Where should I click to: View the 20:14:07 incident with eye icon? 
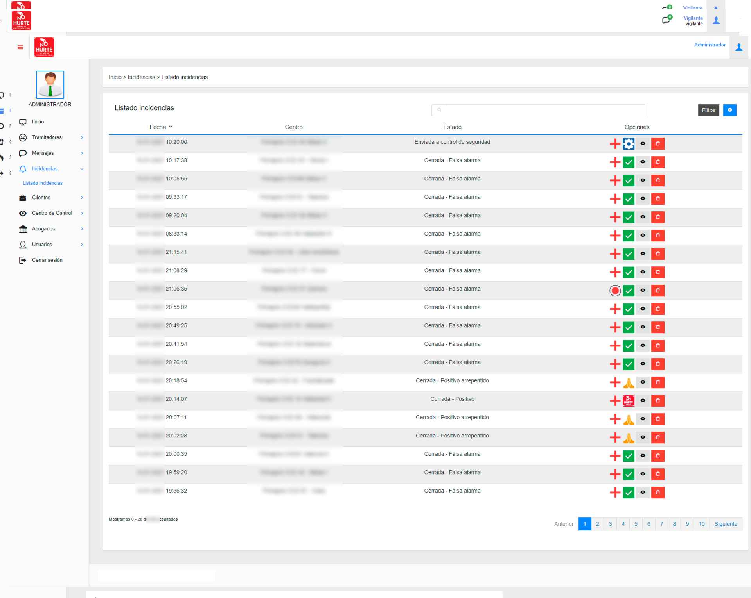pos(643,401)
